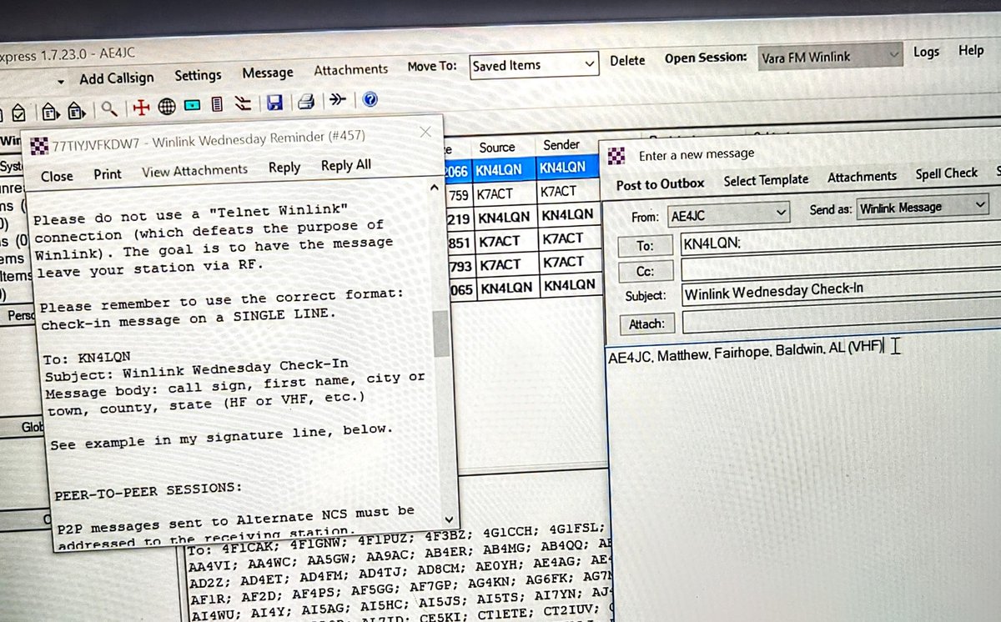This screenshot has width=1001, height=622.
Task: Click the red cross toolbar icon
Action: 140,106
